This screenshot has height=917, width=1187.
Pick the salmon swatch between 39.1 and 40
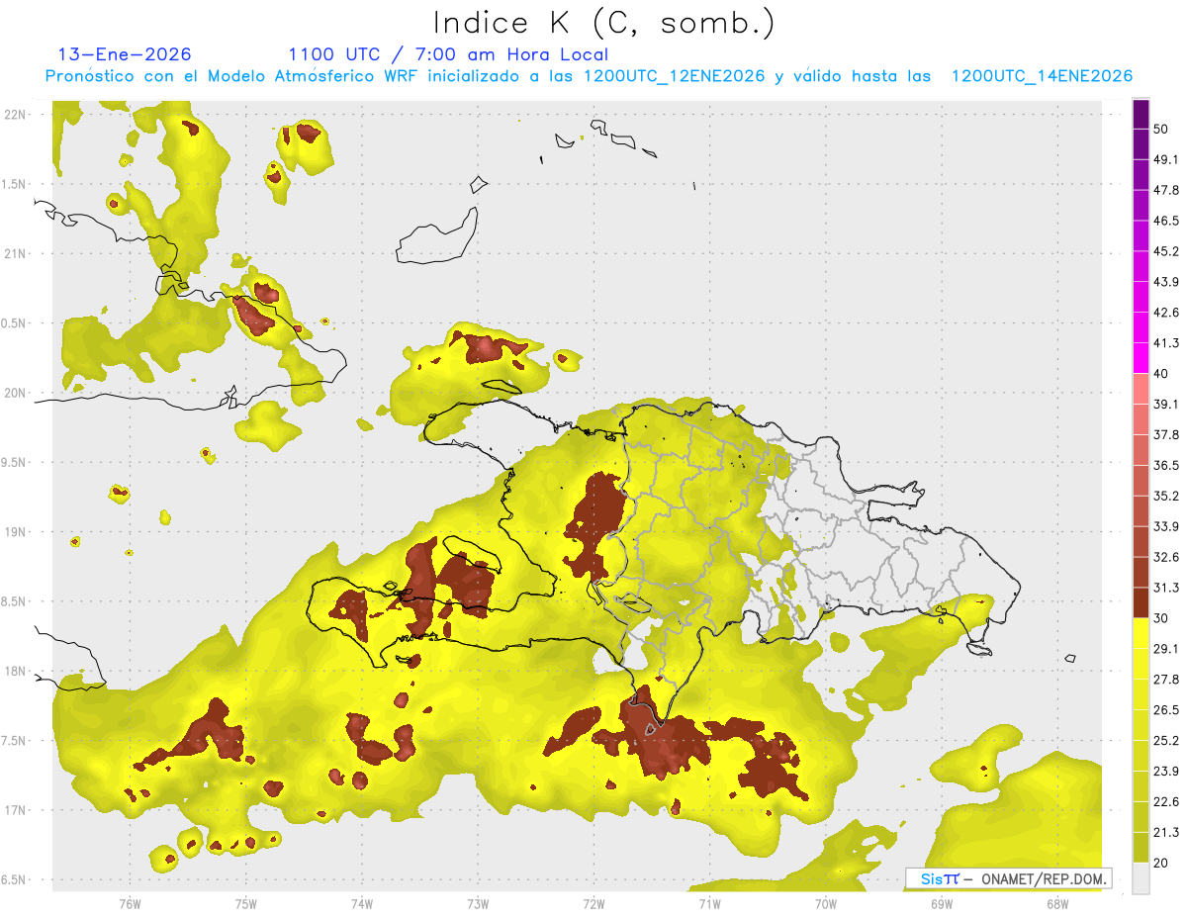point(1141,389)
